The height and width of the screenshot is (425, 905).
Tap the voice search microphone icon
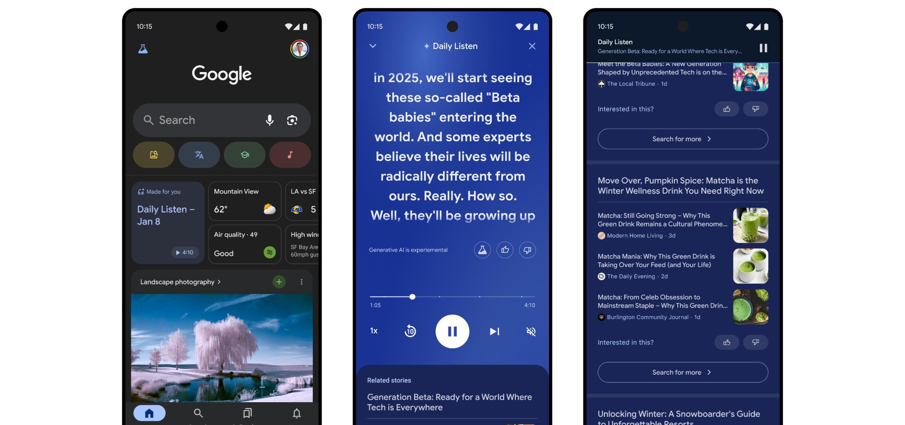pos(269,119)
